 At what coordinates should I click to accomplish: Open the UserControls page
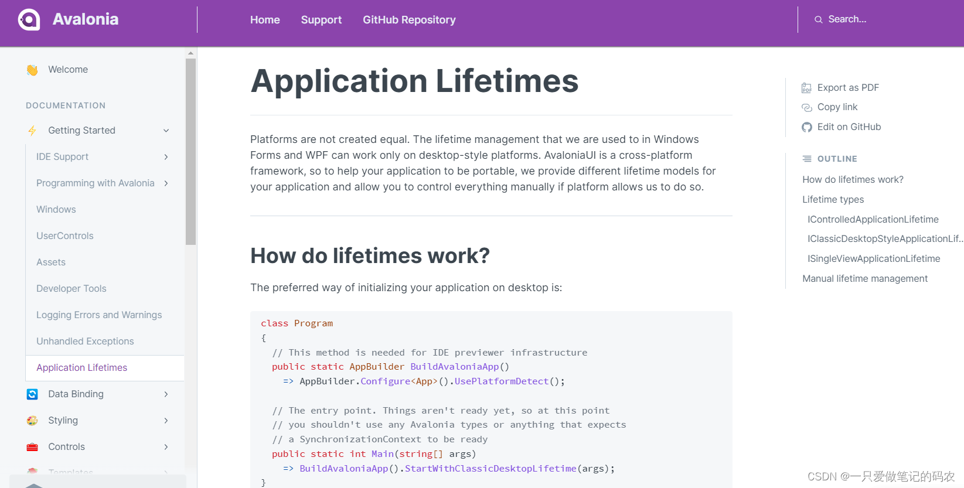point(65,236)
